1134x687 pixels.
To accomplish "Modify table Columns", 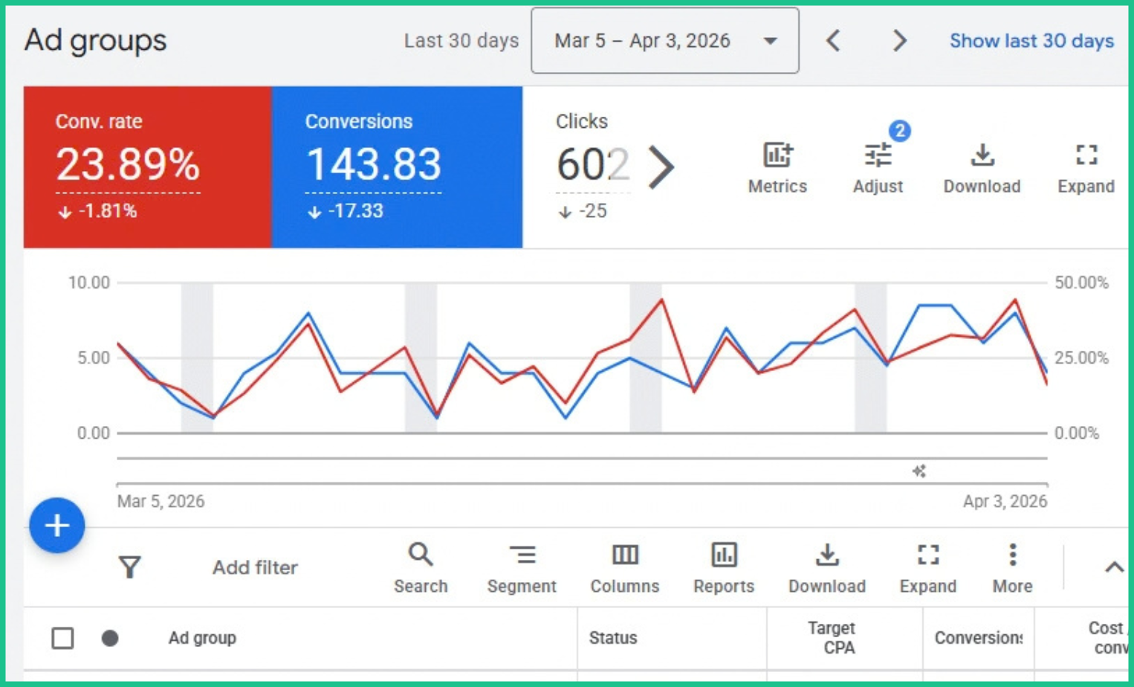I will (x=625, y=568).
